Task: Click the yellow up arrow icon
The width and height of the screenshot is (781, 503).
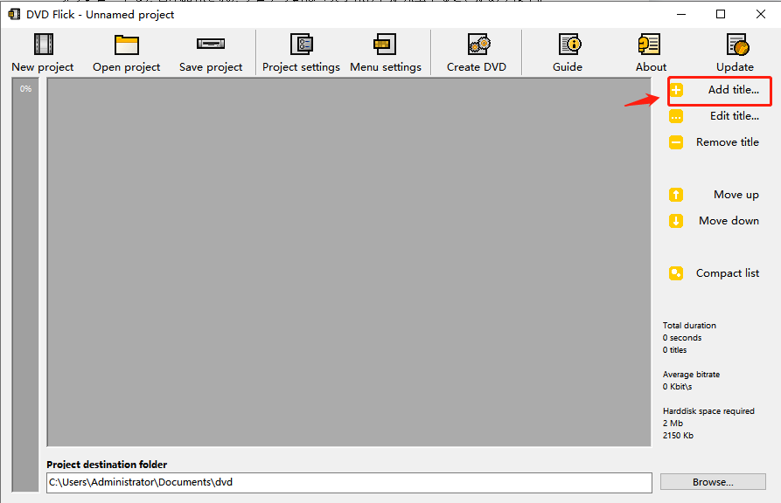Action: 676,195
